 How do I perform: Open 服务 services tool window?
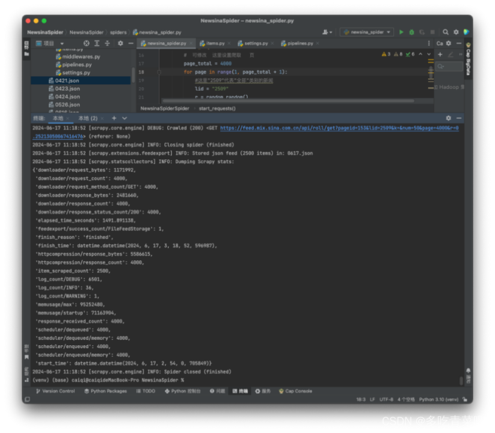(263, 392)
